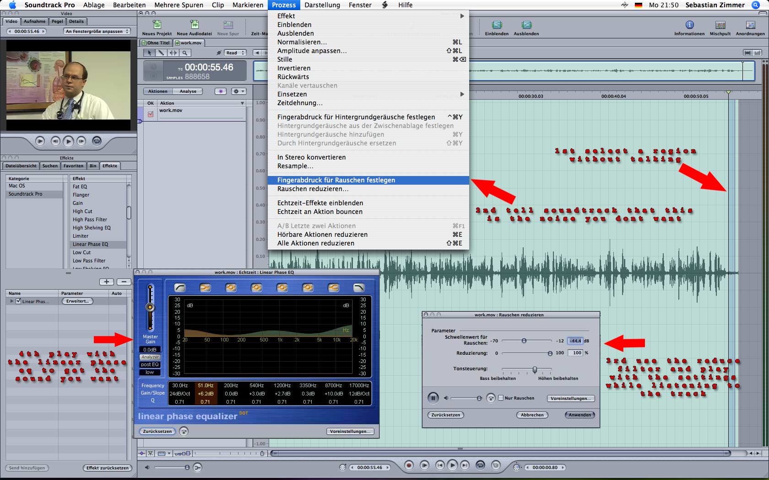
Task: Open the Einsetzen submenu in the Prozess menu
Action: pyautogui.click(x=368, y=94)
